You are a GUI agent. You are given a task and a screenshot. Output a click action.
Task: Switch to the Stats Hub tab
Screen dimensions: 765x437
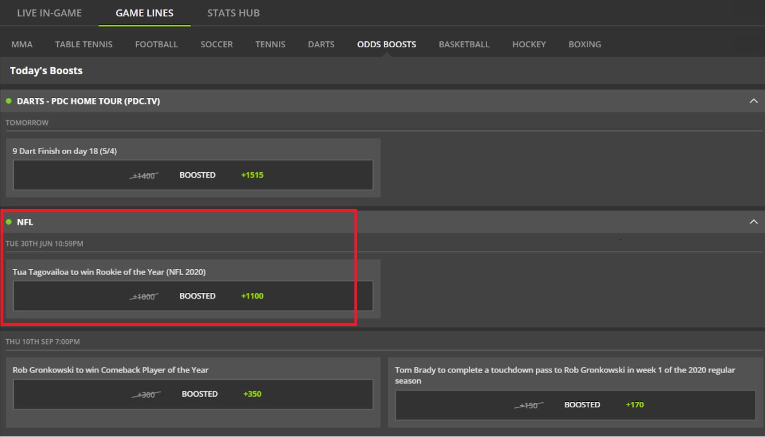tap(233, 13)
